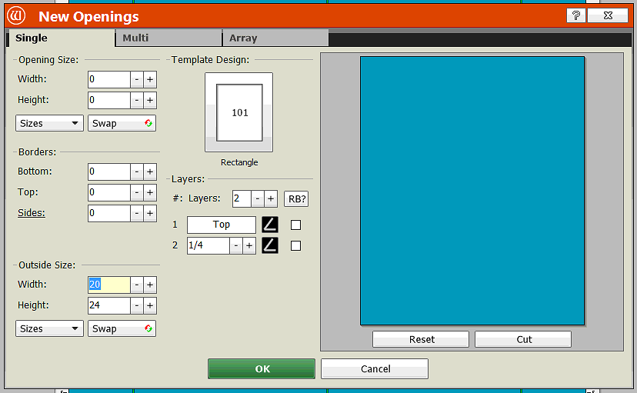Click Swap button under Outside Size
This screenshot has width=637, height=393.
(x=122, y=328)
